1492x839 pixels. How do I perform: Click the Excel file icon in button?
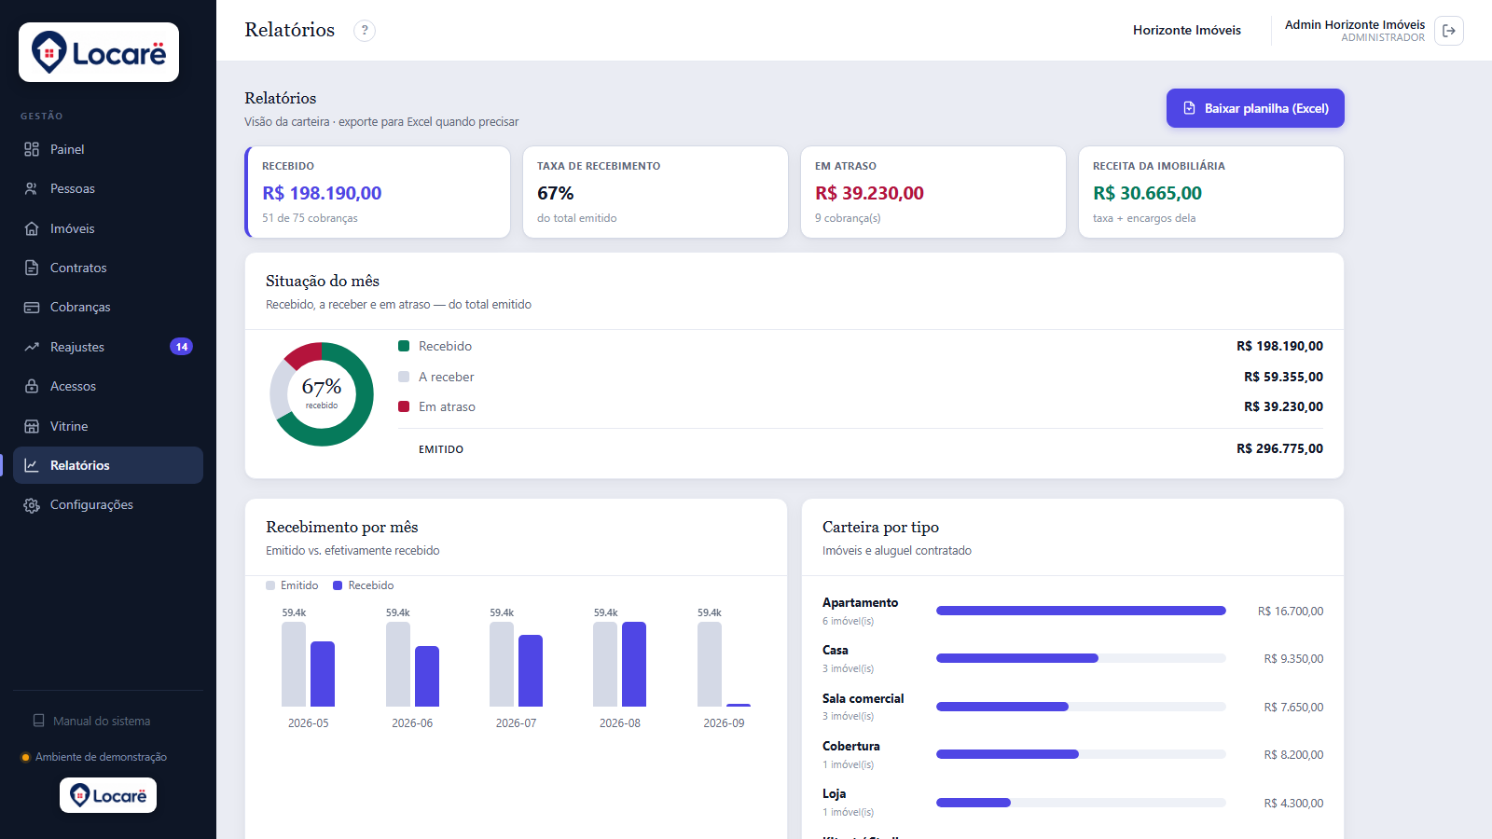(x=1189, y=108)
